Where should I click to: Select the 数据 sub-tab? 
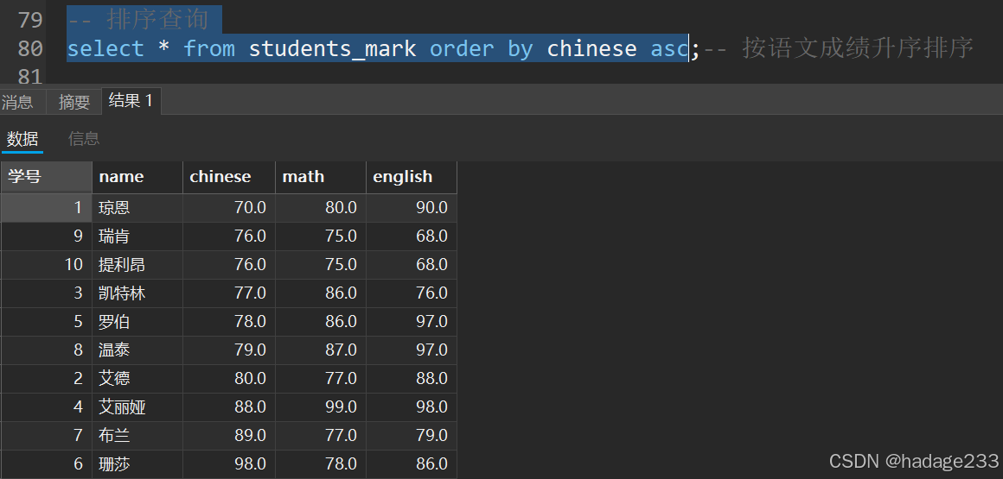[x=22, y=139]
